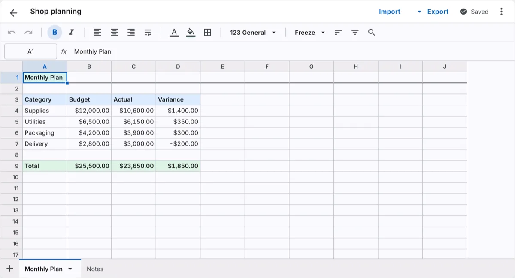
Task: Open the fill color picker
Action: click(191, 33)
